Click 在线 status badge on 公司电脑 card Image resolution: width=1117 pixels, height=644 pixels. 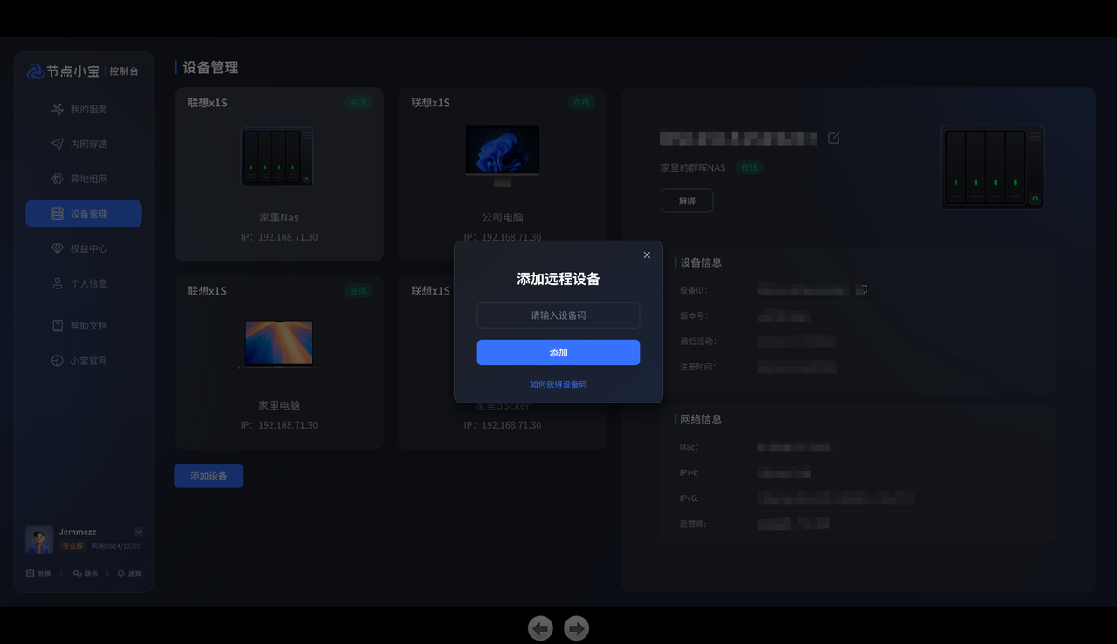[581, 102]
